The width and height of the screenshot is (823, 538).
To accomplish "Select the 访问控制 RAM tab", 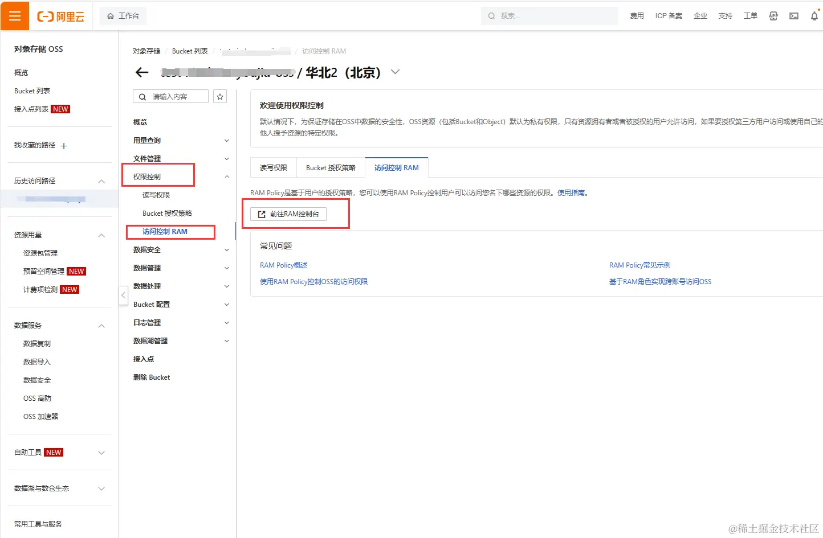I will tap(397, 168).
